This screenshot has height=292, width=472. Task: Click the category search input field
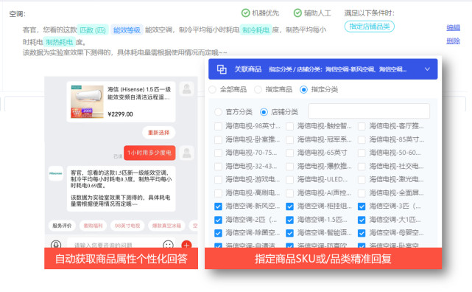pyautogui.click(x=369, y=111)
